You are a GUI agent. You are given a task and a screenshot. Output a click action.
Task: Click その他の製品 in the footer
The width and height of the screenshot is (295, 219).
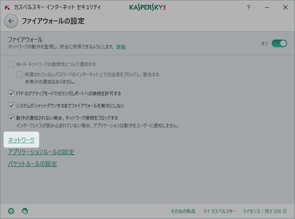183,211
